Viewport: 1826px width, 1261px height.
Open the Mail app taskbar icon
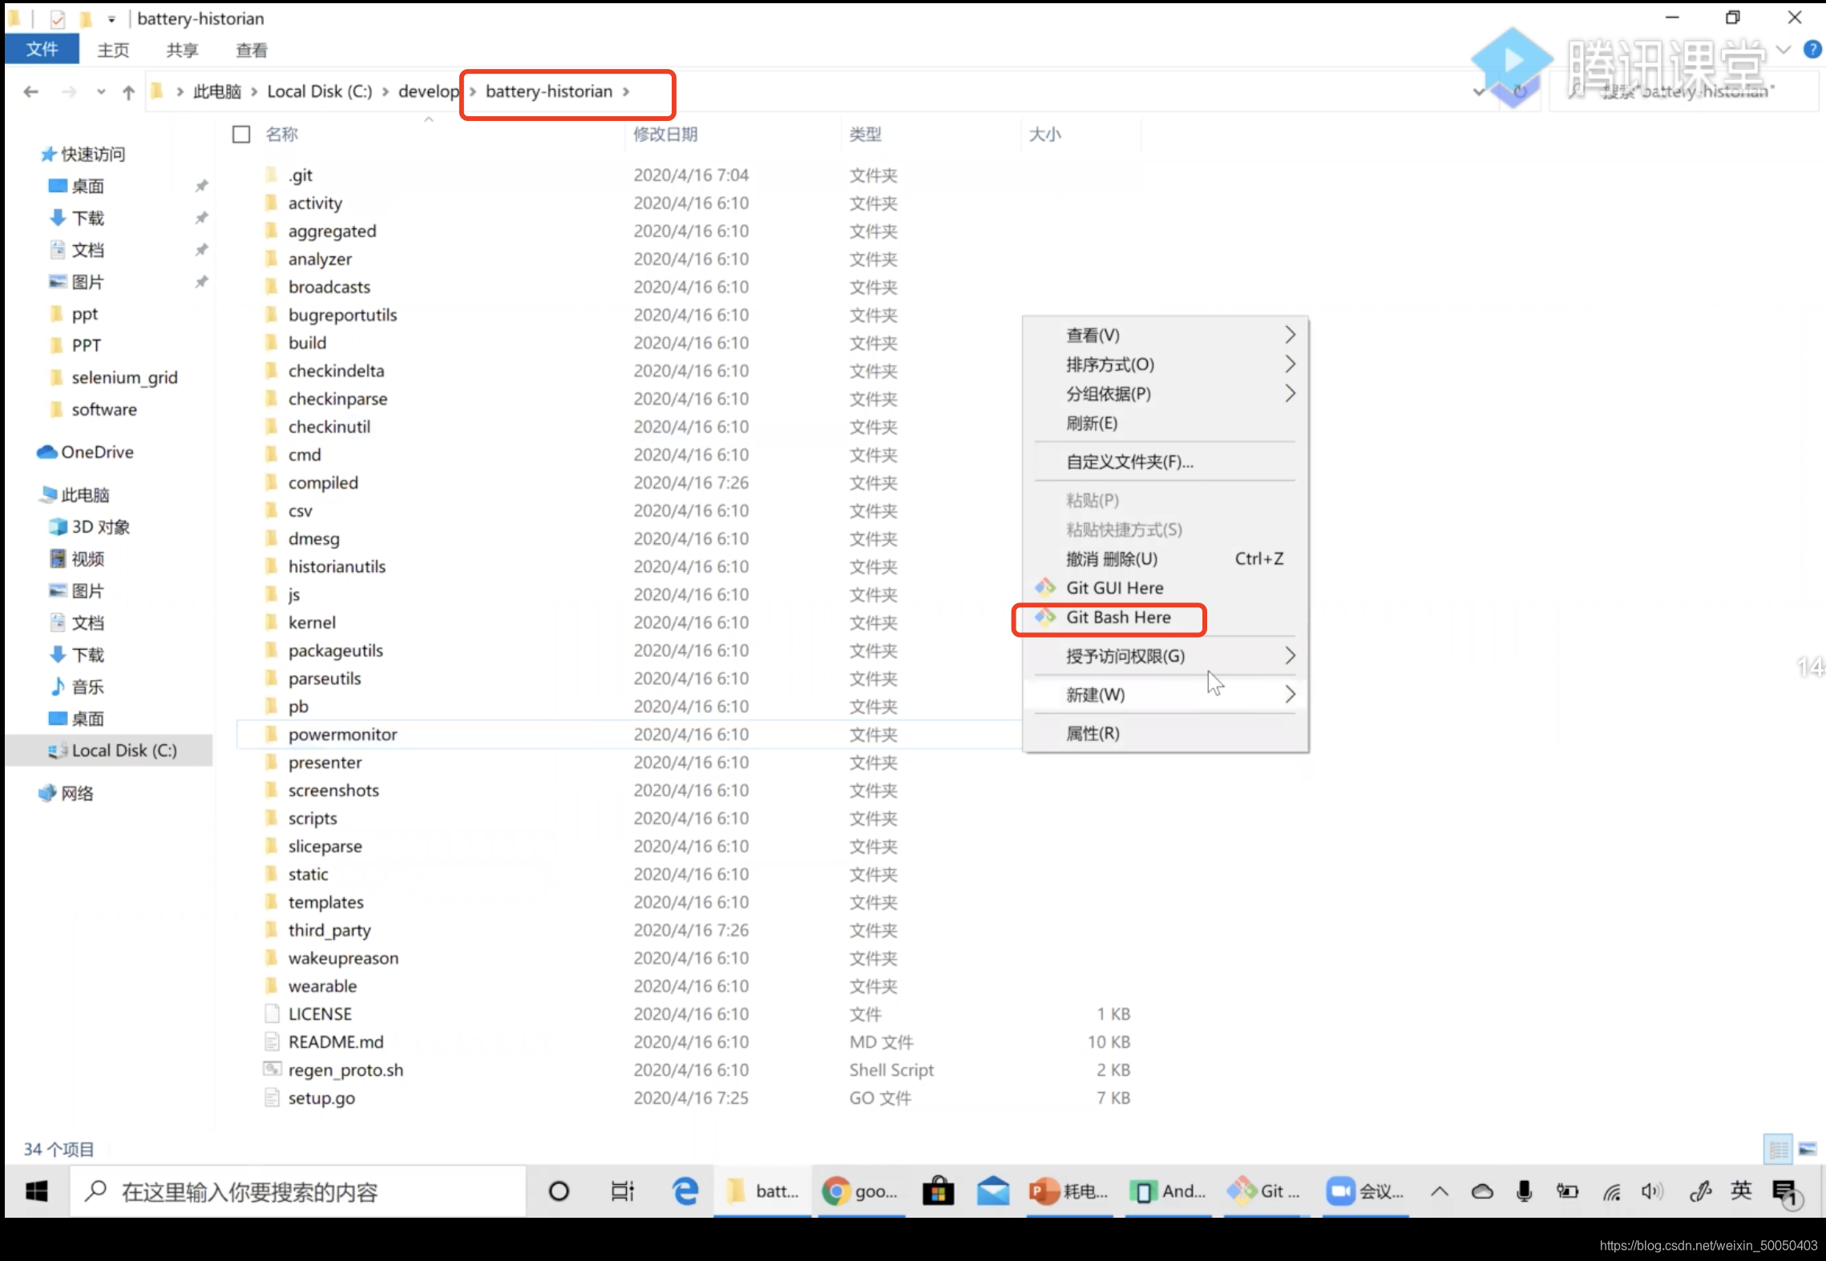tap(992, 1192)
